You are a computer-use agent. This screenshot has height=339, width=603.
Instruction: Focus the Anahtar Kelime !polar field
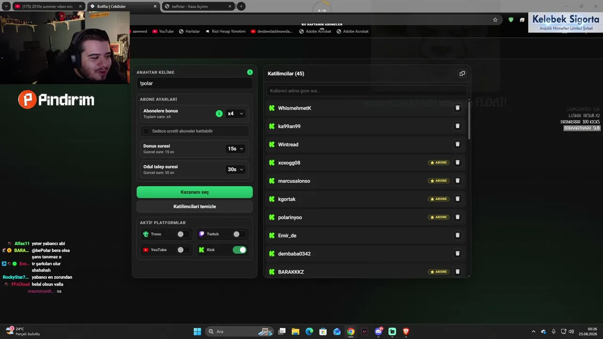click(x=195, y=83)
